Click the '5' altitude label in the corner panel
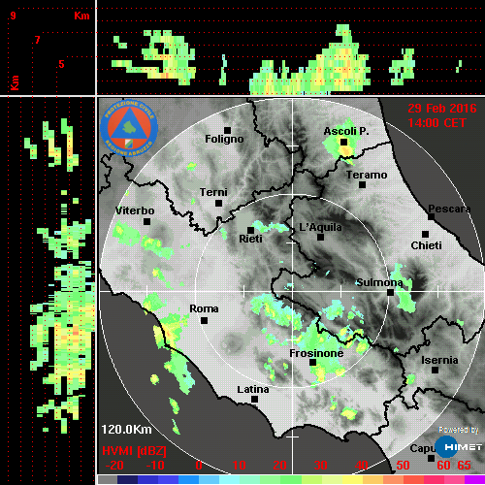This screenshot has width=485, height=485. 61,64
